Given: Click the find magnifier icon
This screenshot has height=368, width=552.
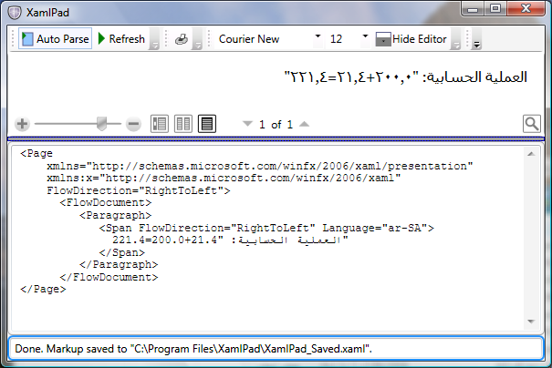Looking at the screenshot, I should pos(532,124).
